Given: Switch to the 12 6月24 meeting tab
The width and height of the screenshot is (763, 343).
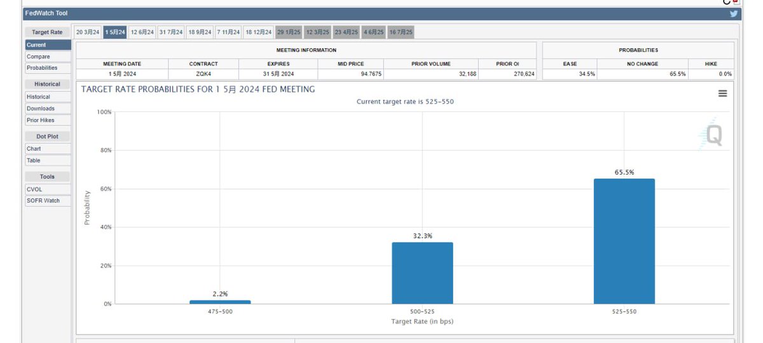Looking at the screenshot, I should tap(142, 32).
